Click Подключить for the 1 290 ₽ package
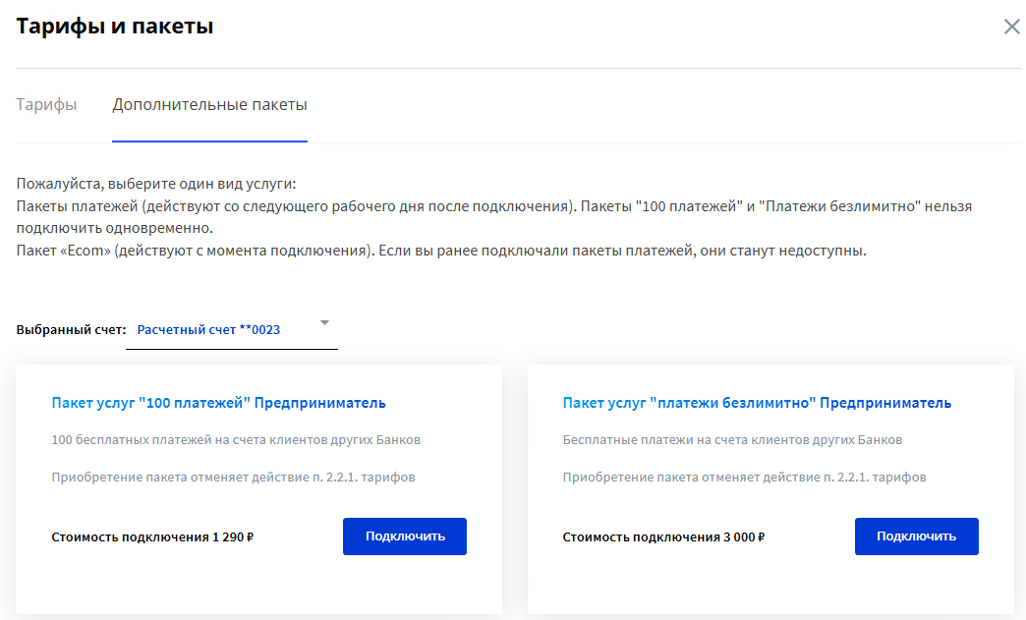Viewport: 1026px width, 620px height. pyautogui.click(x=404, y=536)
